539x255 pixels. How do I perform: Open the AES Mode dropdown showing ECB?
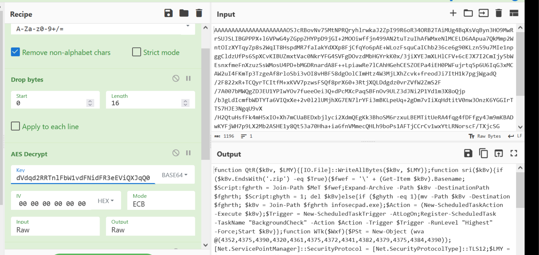pos(161,200)
